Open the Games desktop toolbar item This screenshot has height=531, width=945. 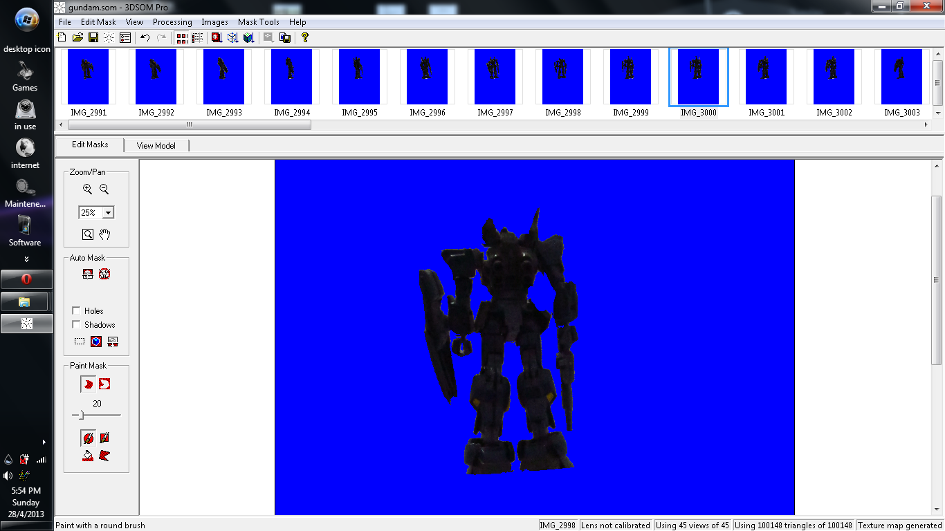tap(25, 77)
